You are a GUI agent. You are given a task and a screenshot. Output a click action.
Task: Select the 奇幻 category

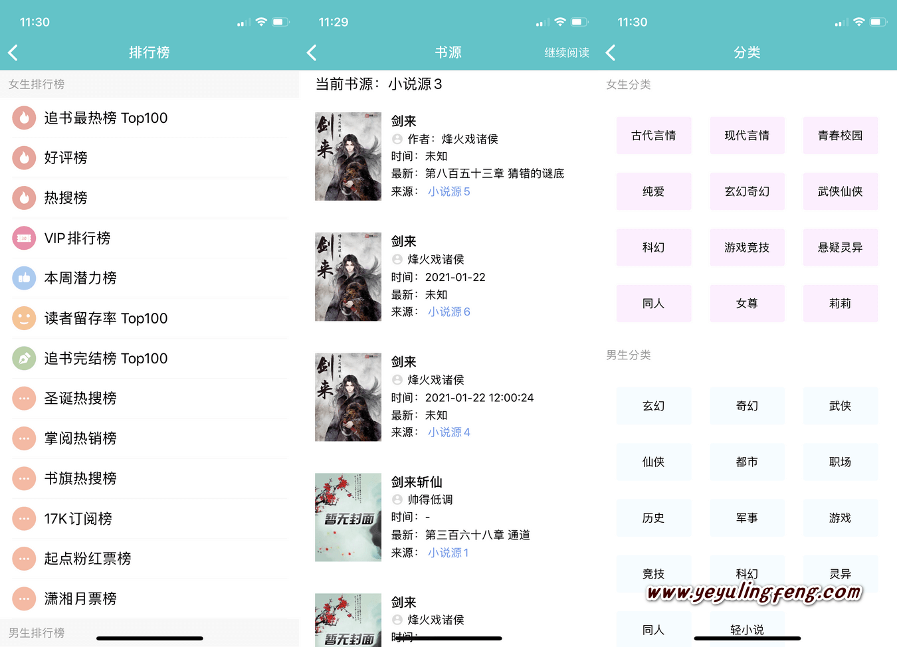[747, 406]
